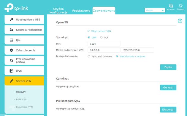Click the IPv6 document icon
The width and height of the screenshot is (187, 116).
tap(11, 71)
